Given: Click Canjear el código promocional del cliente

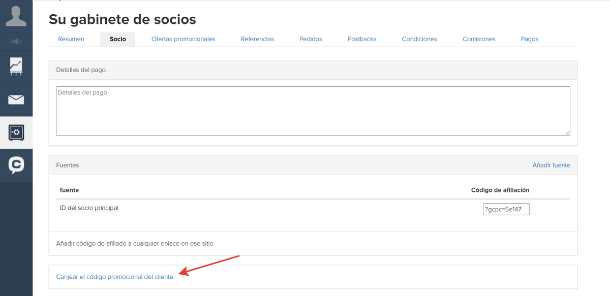Looking at the screenshot, I should pos(114,277).
